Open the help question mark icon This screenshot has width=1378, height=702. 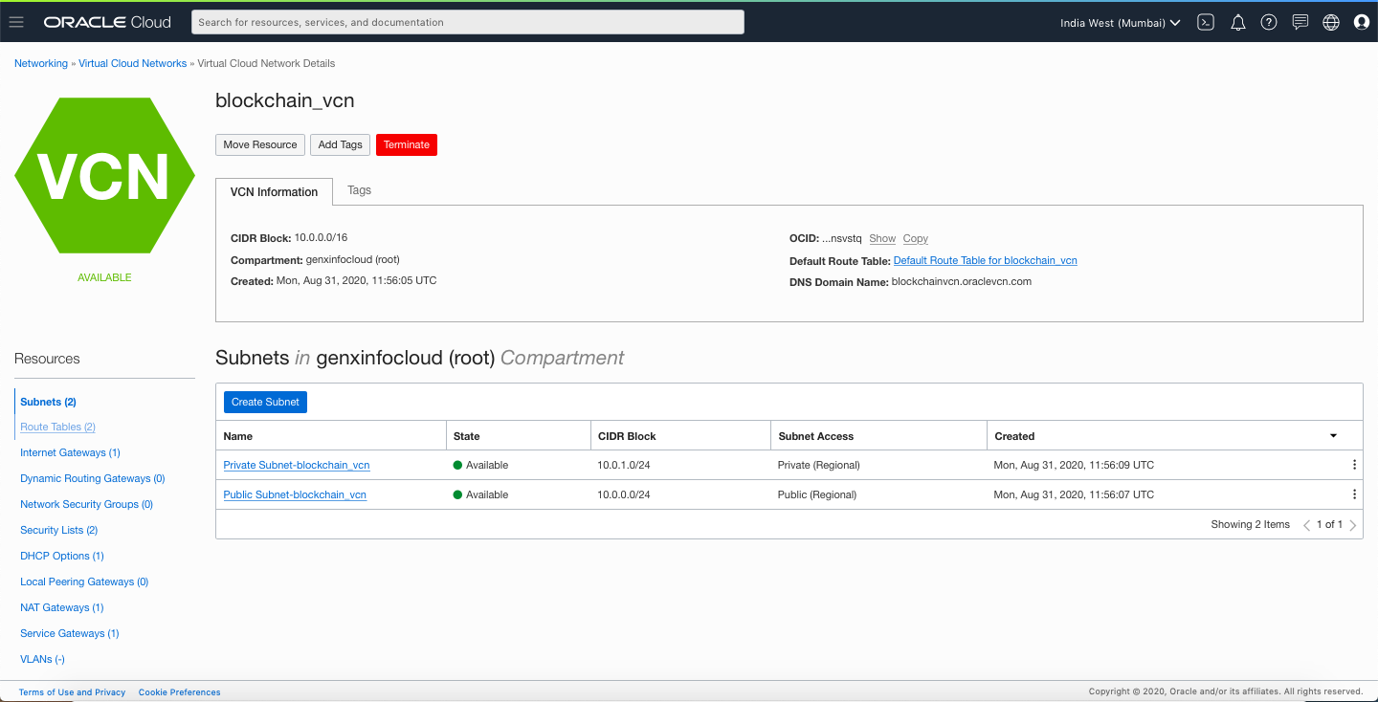coord(1269,21)
